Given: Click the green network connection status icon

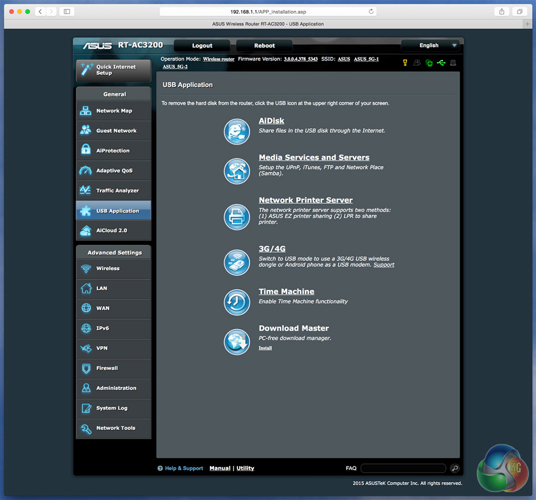Looking at the screenshot, I should pos(429,63).
